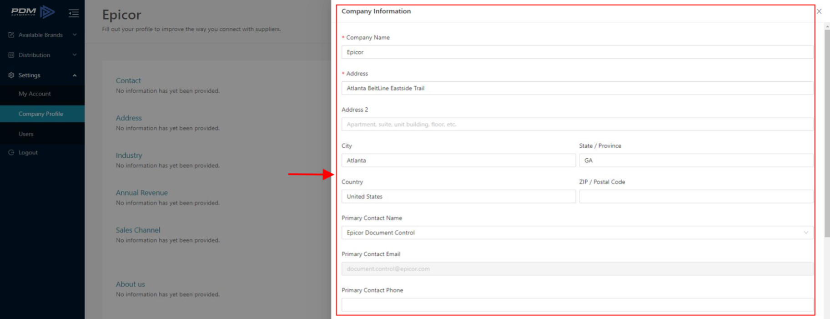Open the About us section link
Viewport: 830px width, 319px height.
pos(130,284)
